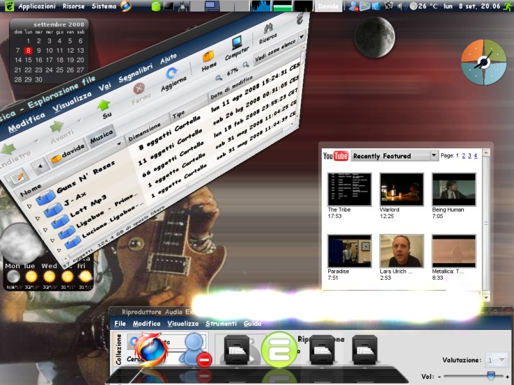Go up with the Su arrow icon
This screenshot has width=514, height=385.
103,105
